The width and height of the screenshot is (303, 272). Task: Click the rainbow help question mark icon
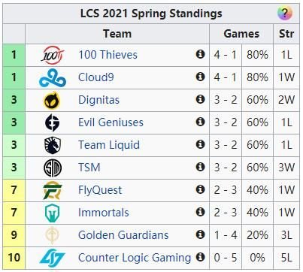pos(285,13)
